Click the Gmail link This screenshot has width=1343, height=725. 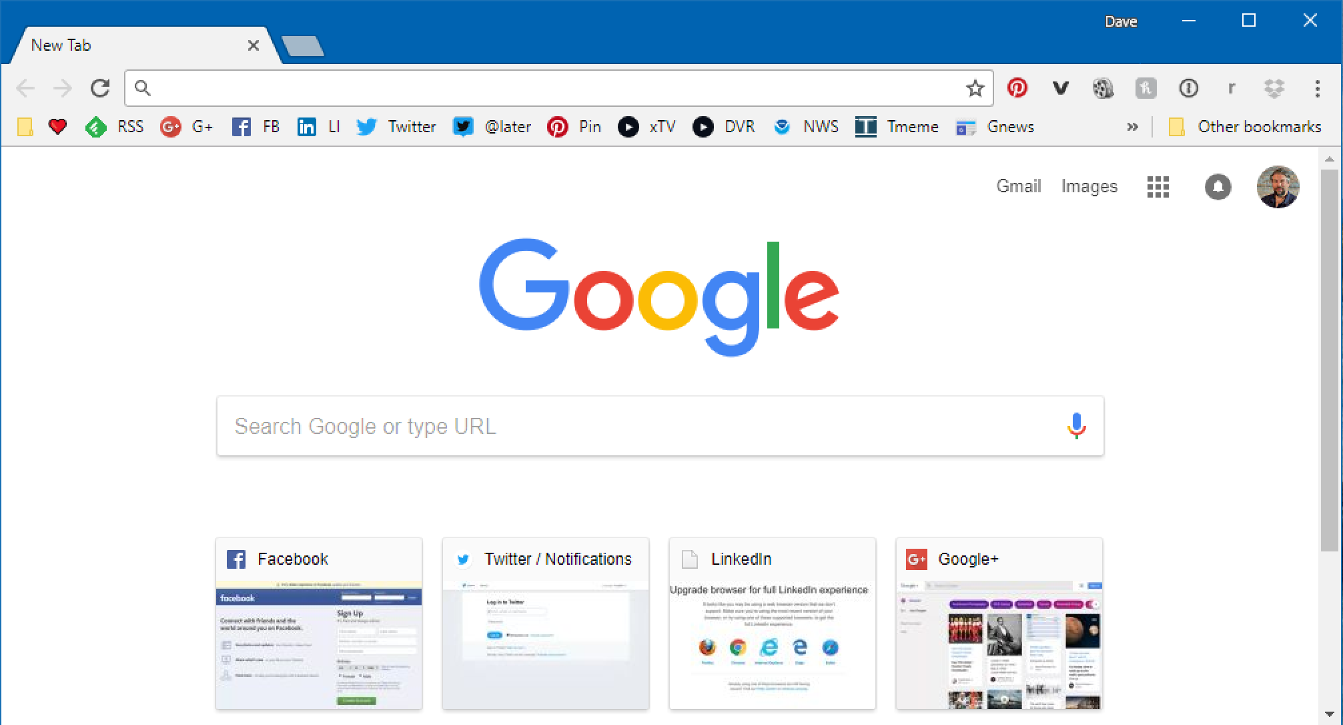click(x=1018, y=187)
